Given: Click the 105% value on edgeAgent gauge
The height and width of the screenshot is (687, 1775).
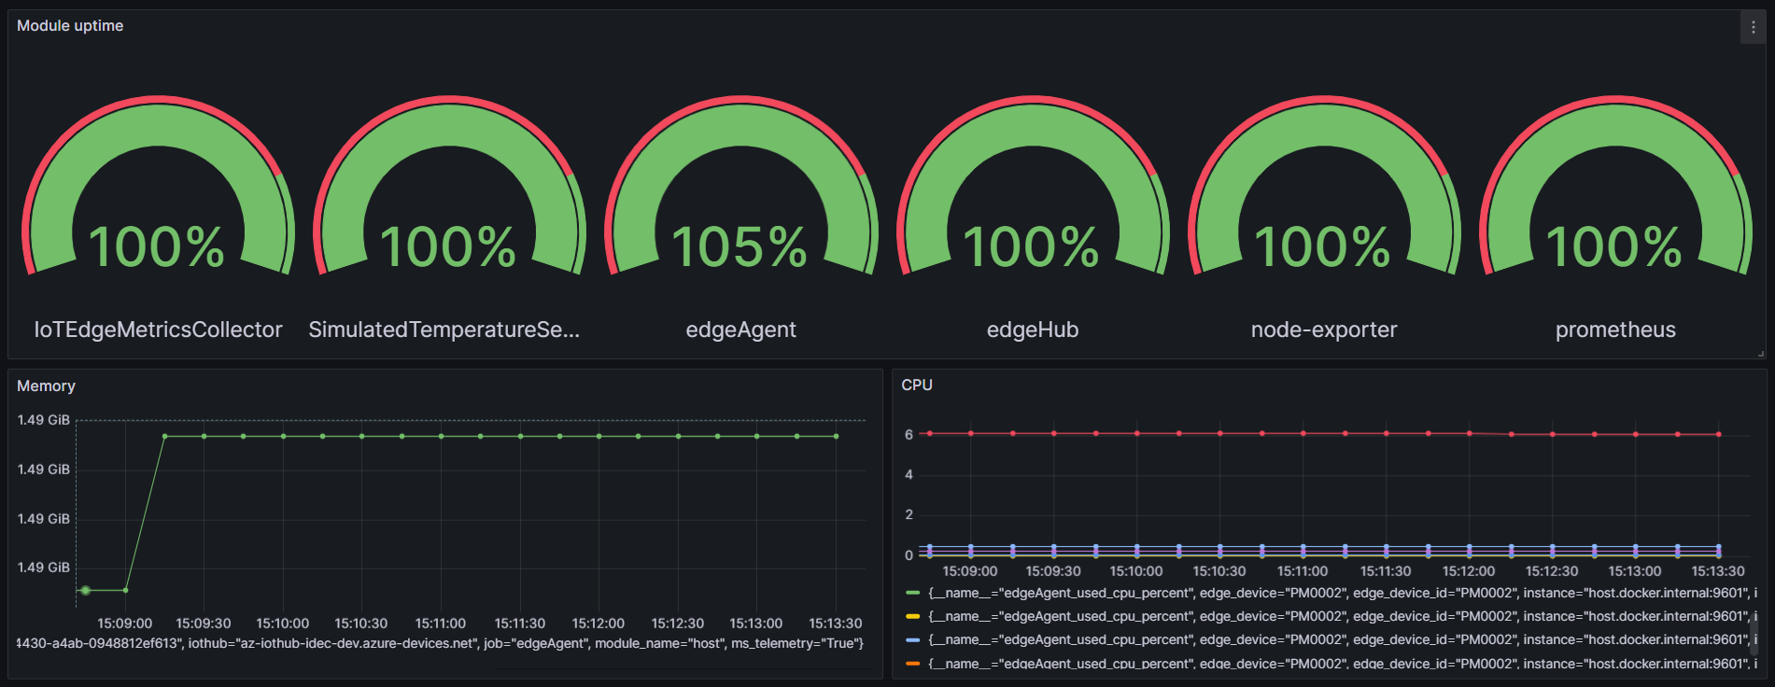Looking at the screenshot, I should click(x=740, y=247).
